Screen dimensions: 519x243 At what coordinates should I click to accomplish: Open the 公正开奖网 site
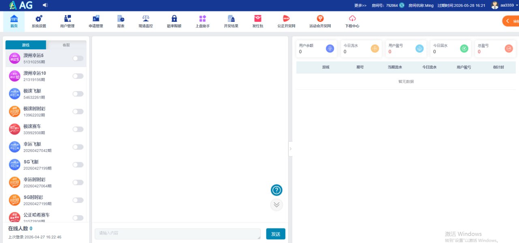pyautogui.click(x=286, y=21)
